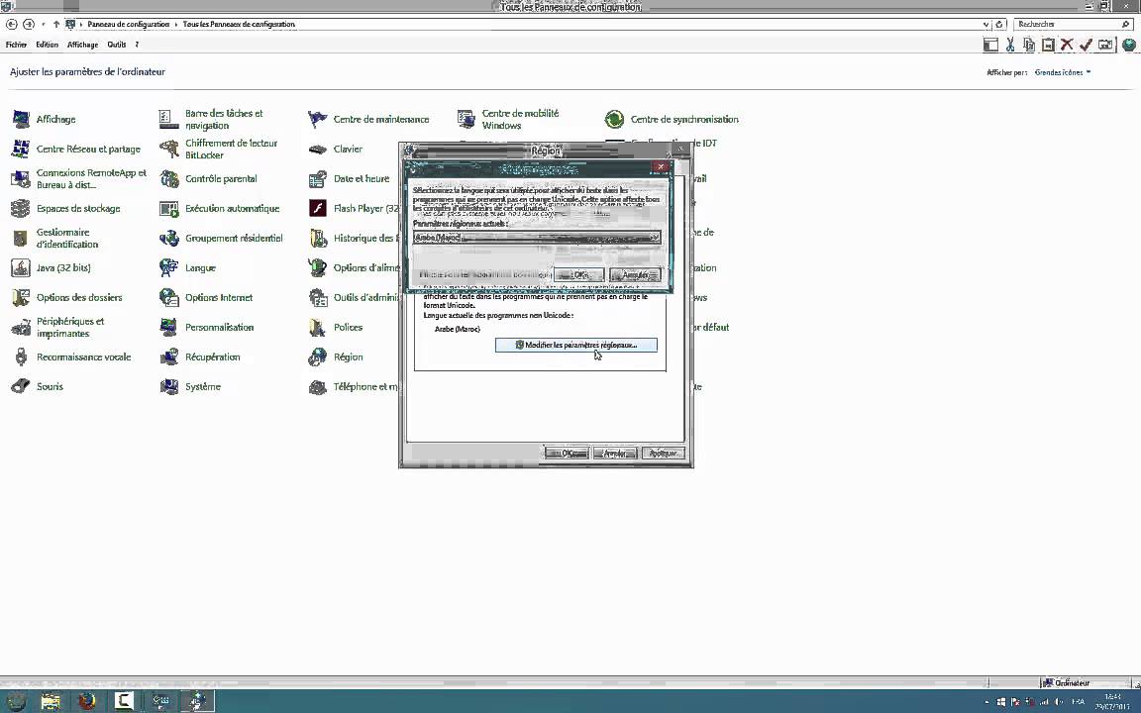Open File Explorer from the taskbar
This screenshot has height=713, width=1141.
(x=51, y=701)
